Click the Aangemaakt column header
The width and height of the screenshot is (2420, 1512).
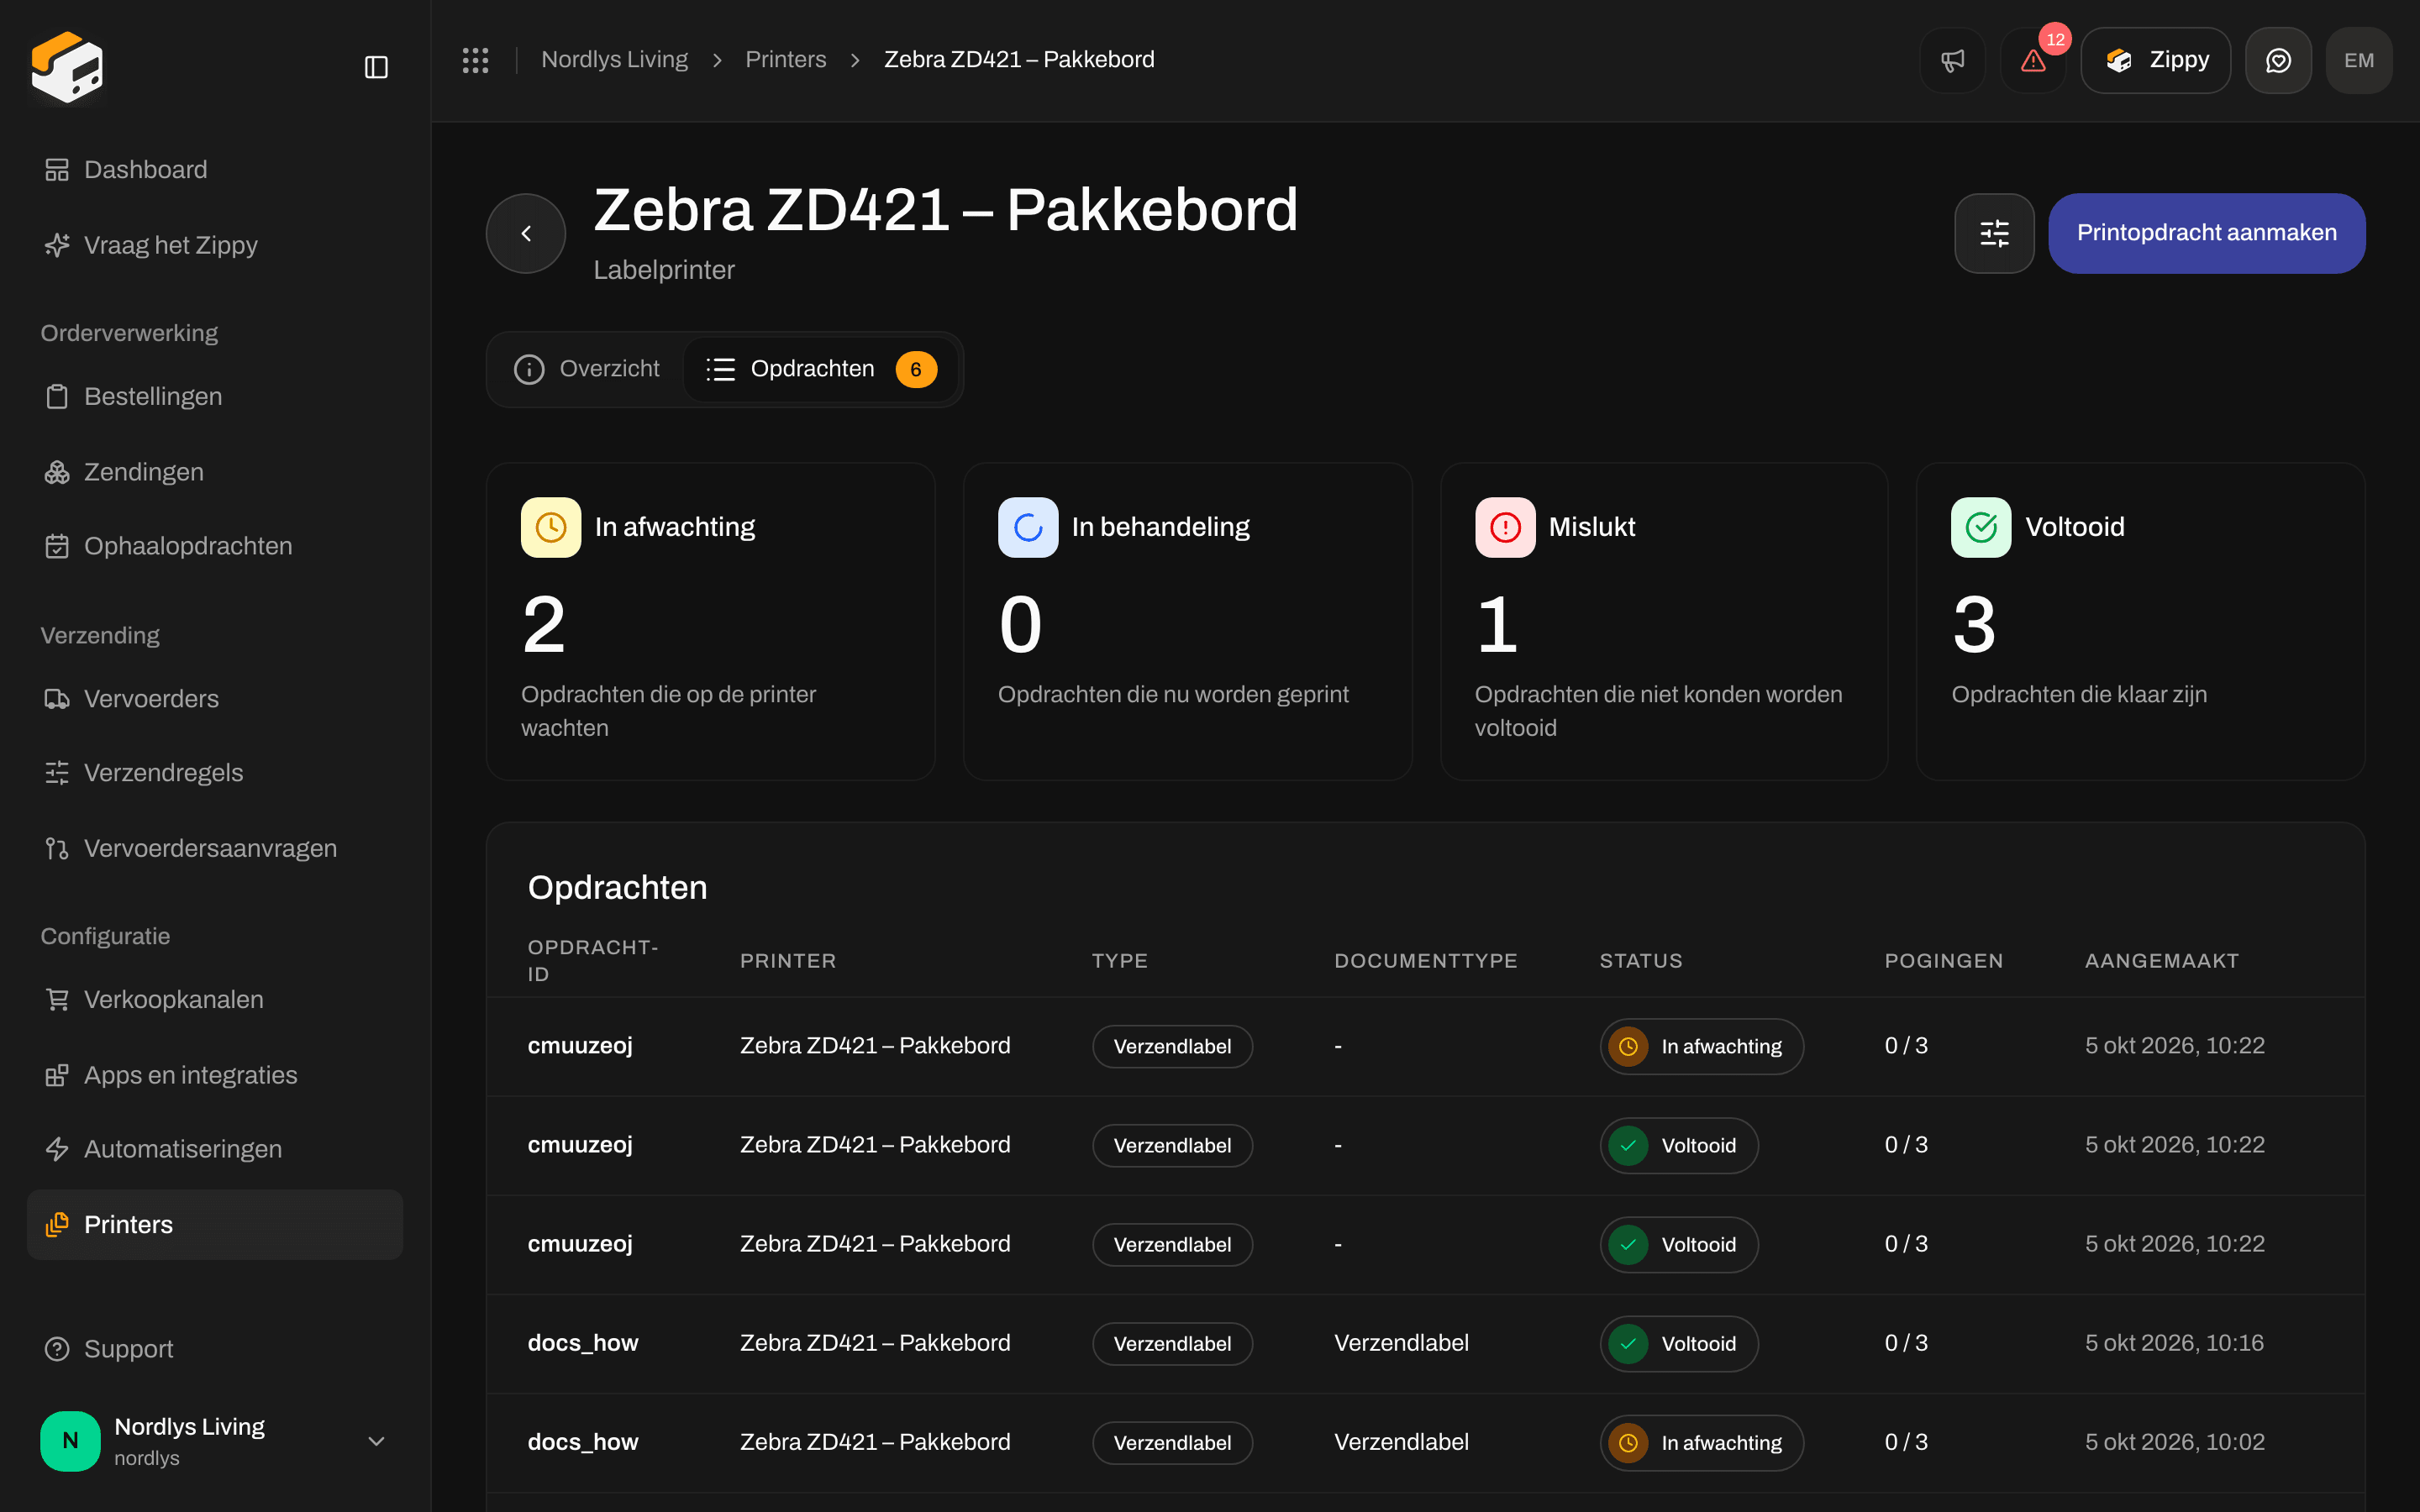2161,961
